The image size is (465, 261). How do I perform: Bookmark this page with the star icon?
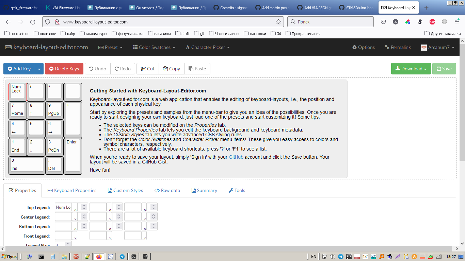click(x=278, y=22)
